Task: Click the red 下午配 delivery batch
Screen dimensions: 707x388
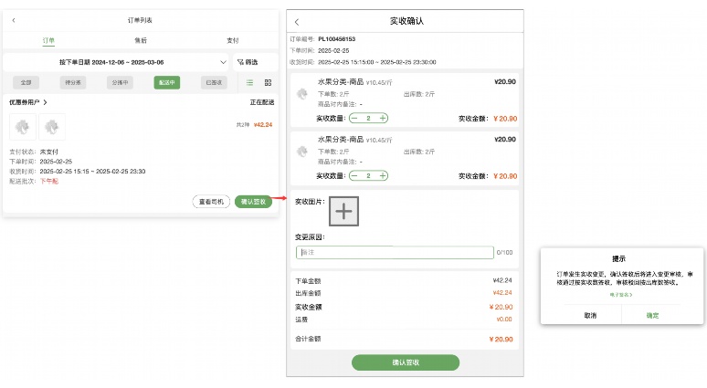Action: [49, 181]
